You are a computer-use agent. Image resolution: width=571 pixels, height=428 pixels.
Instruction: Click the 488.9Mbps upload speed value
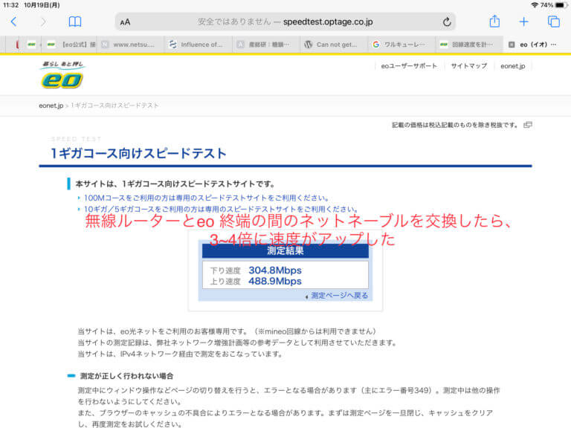click(x=275, y=282)
